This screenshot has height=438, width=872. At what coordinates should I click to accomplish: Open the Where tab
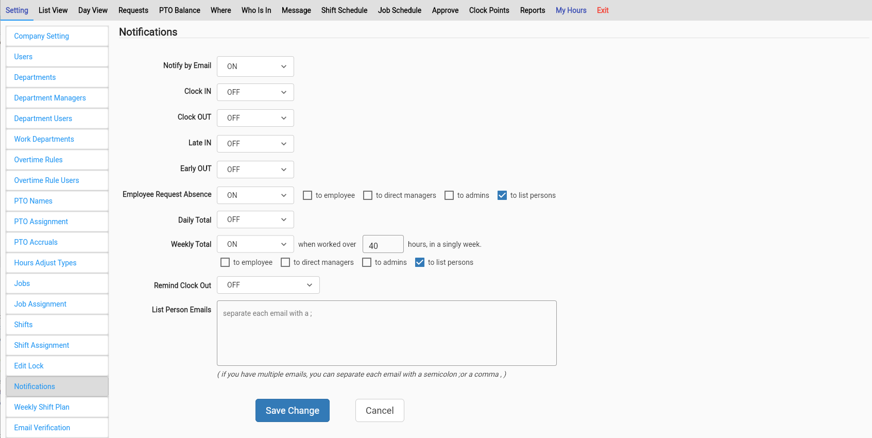[221, 10]
